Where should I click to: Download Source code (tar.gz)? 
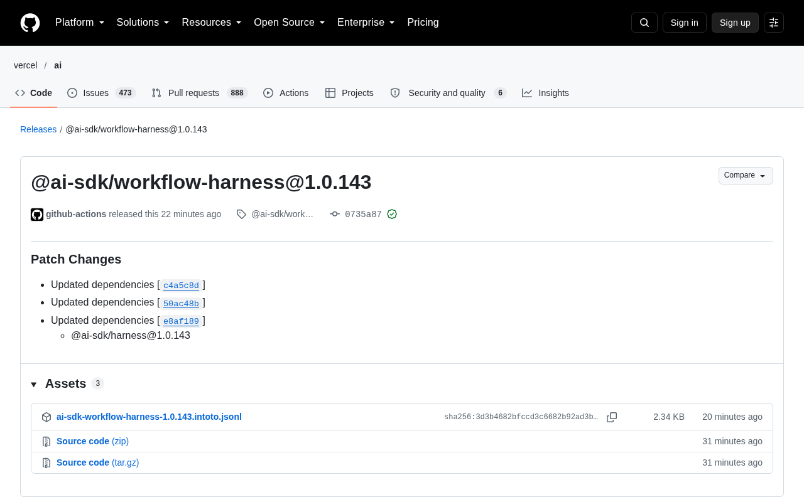[97, 462]
